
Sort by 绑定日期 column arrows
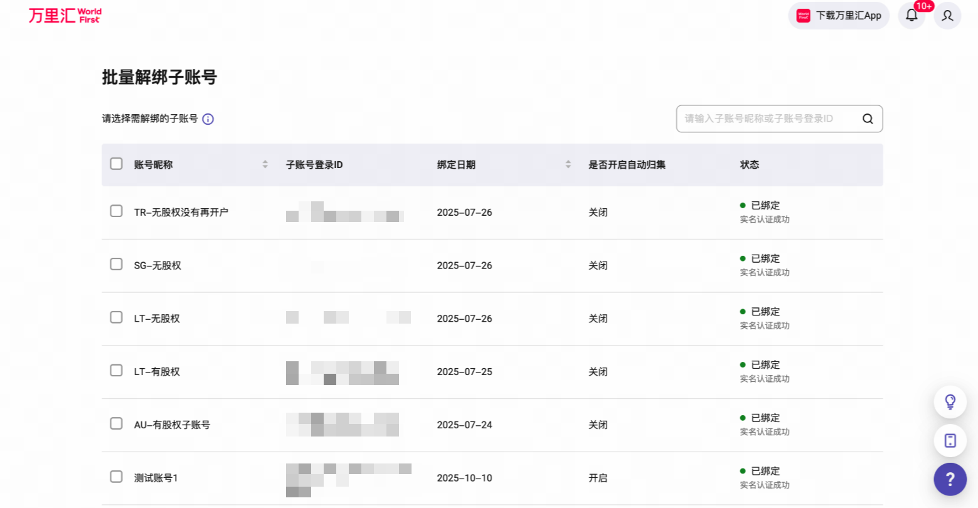click(x=568, y=164)
